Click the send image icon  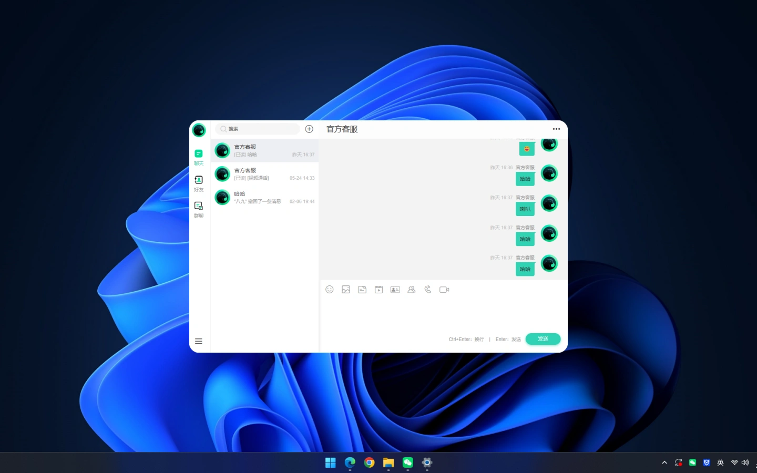click(346, 290)
